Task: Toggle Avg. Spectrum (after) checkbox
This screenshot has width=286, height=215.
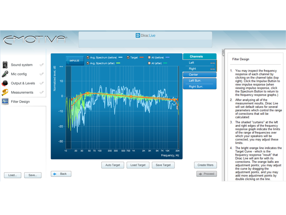Action: (88, 63)
